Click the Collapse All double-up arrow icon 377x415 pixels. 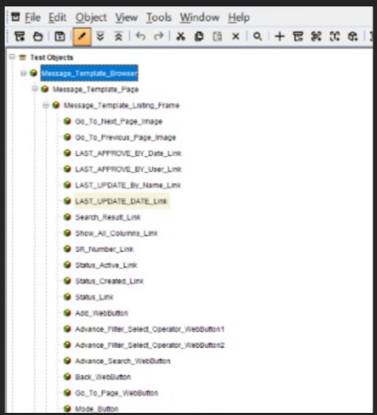[119, 36]
